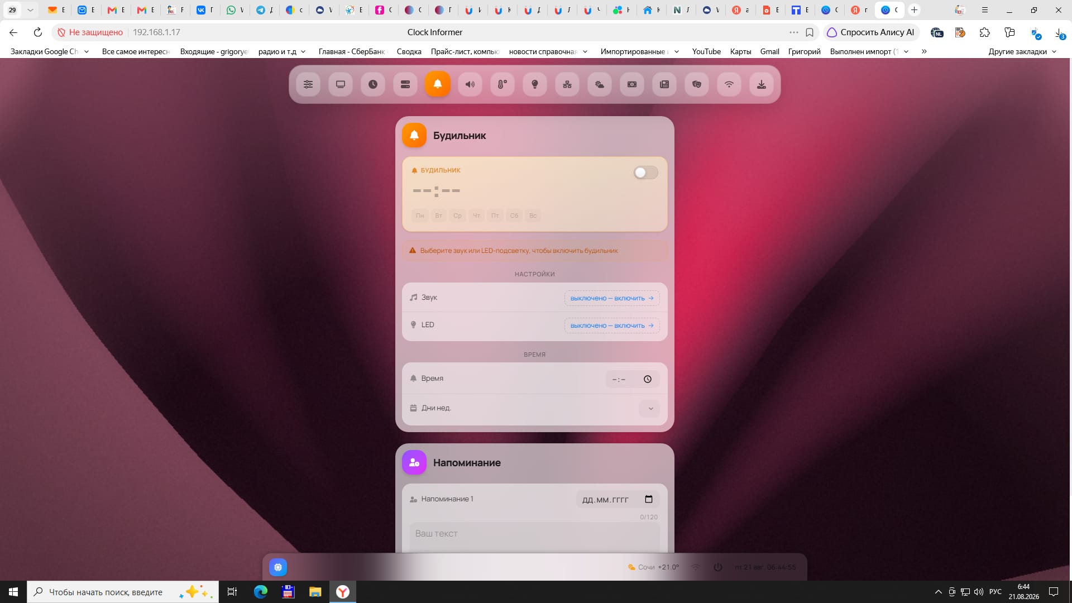Image resolution: width=1072 pixels, height=603 pixels.
Task: Open the server-stack section icon
Action: [405, 84]
